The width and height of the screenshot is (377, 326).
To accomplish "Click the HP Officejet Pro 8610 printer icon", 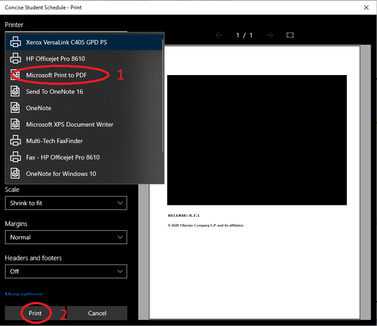I will (x=16, y=59).
